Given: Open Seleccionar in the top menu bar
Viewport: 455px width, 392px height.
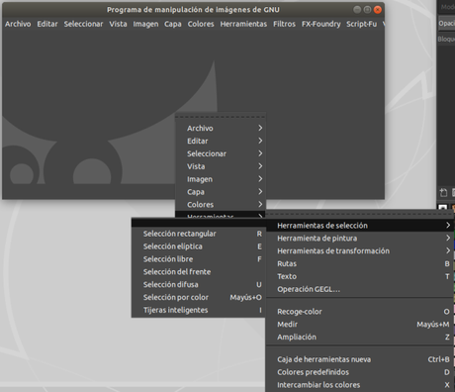Looking at the screenshot, I should pyautogui.click(x=83, y=24).
